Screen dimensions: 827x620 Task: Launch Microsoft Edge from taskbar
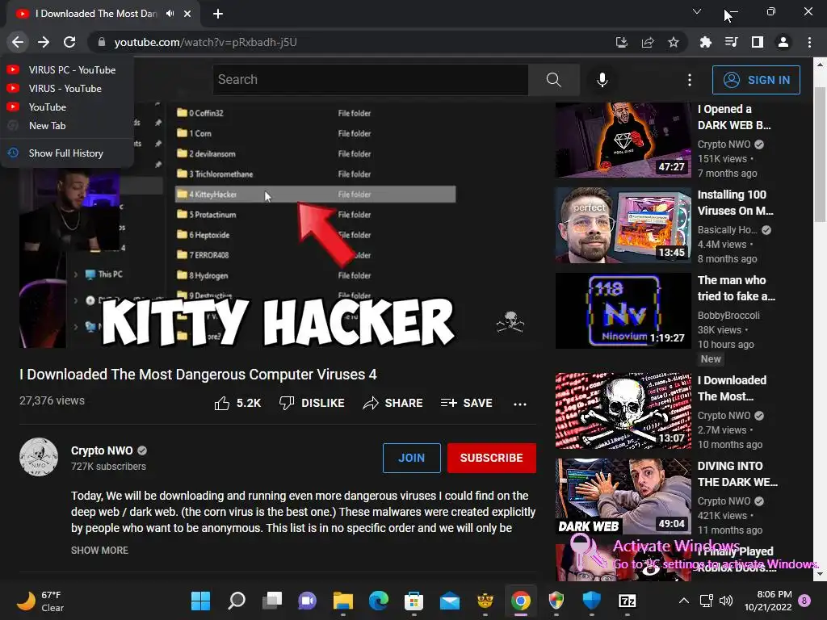(x=379, y=601)
